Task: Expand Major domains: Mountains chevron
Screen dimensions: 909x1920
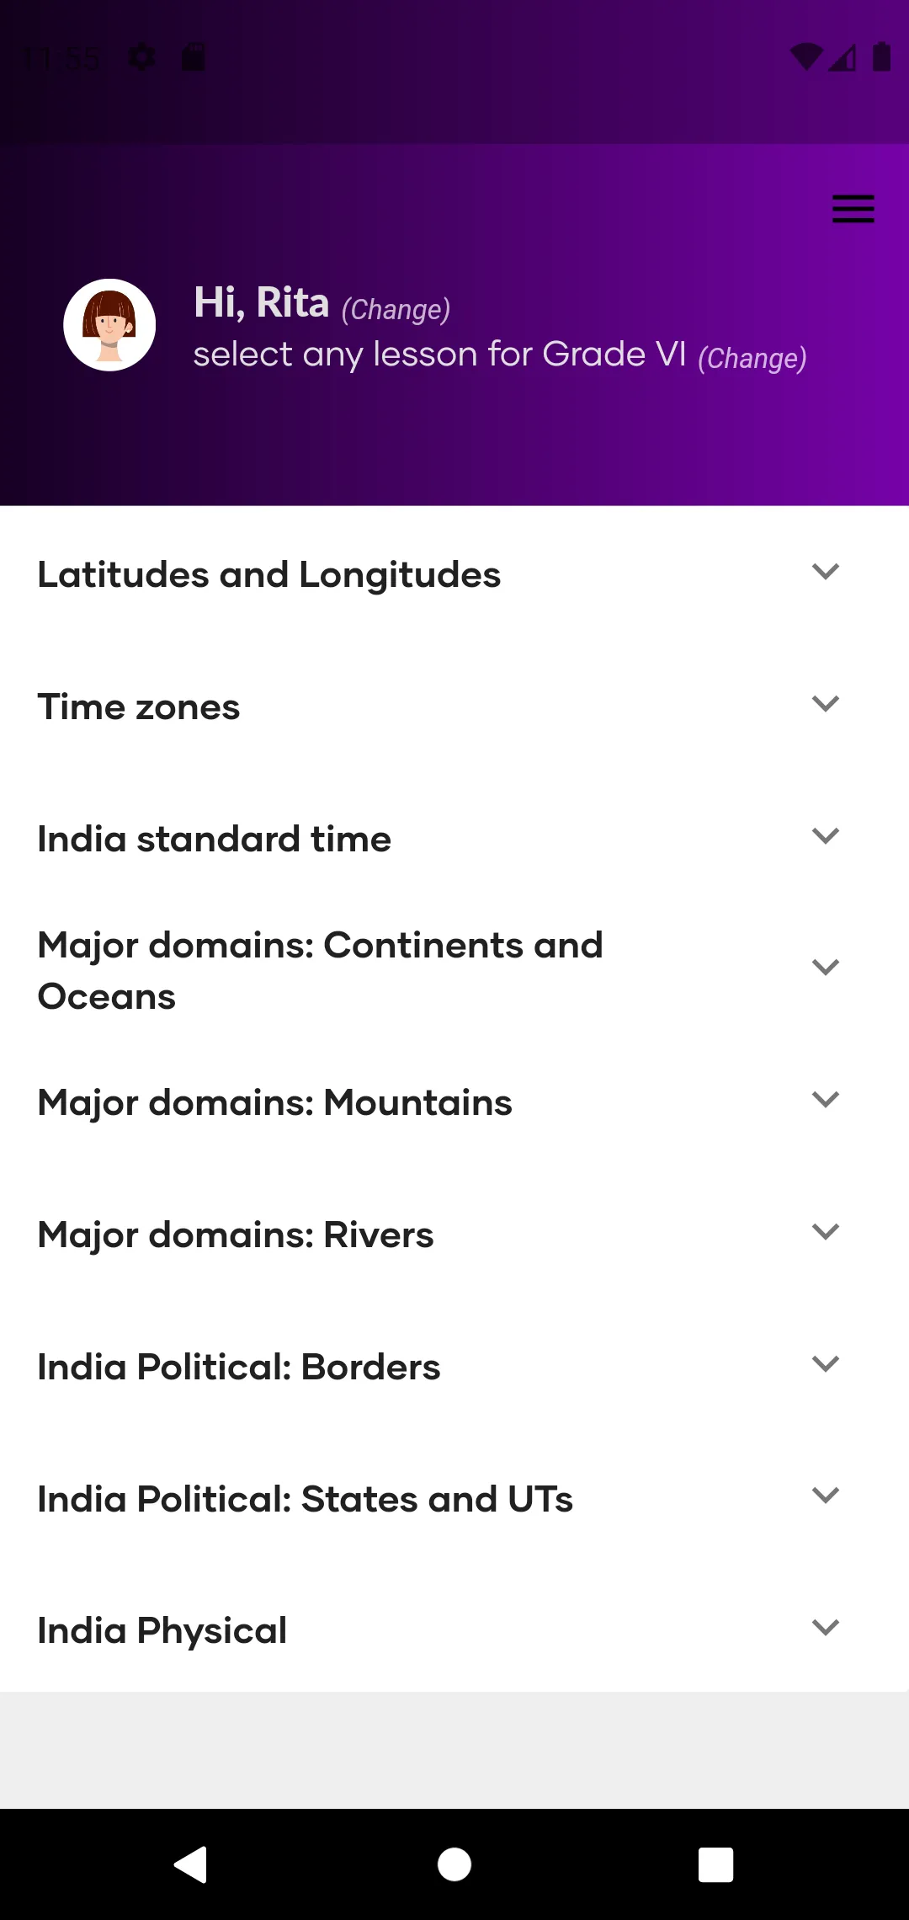Action: pyautogui.click(x=826, y=1100)
